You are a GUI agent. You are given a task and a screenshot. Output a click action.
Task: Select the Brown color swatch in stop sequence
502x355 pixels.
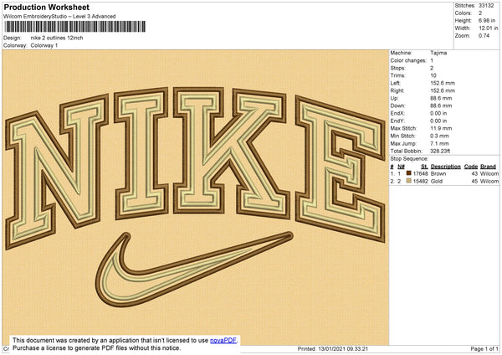coord(408,173)
